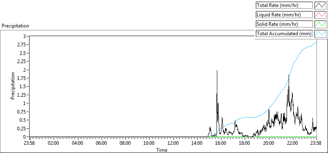The width and height of the screenshot is (328, 153).
Task: Click the 06:00 time axis label
Action: (102, 144)
